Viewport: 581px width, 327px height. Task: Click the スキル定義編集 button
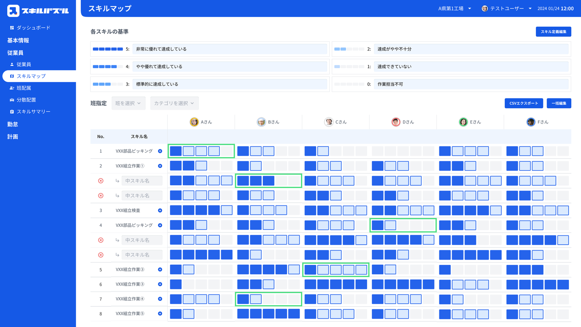point(553,31)
